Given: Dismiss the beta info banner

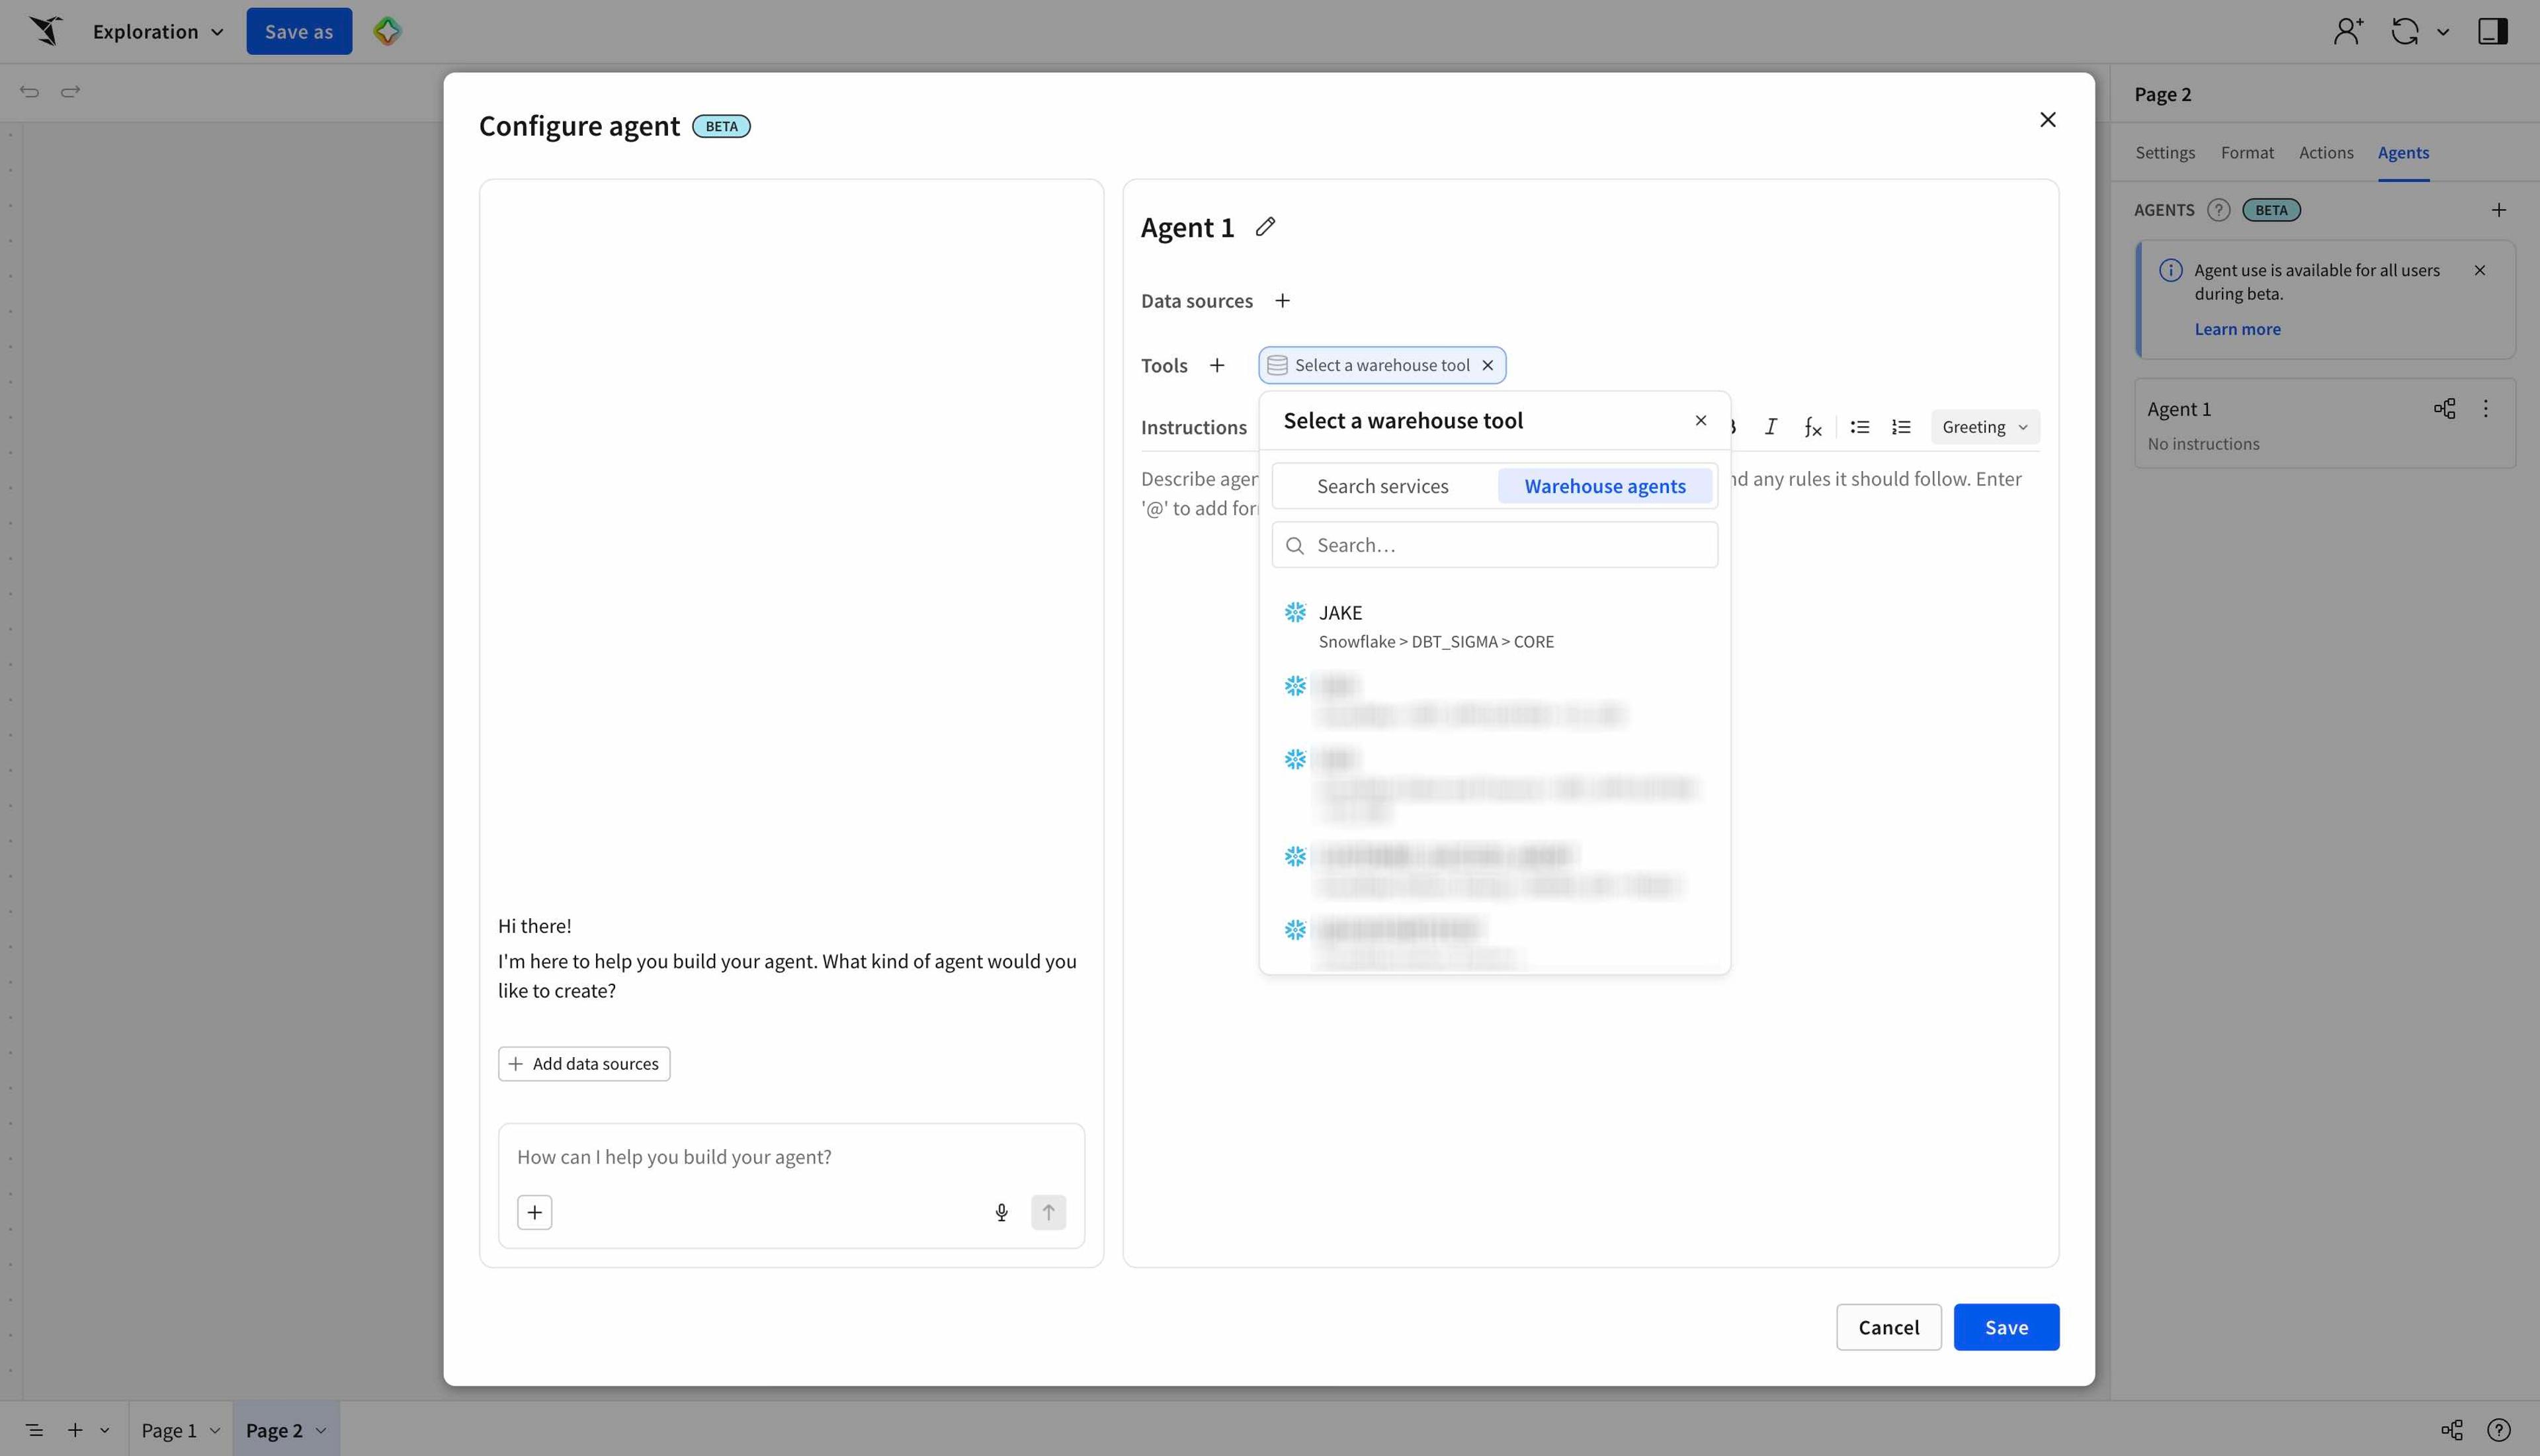Looking at the screenshot, I should [2479, 271].
